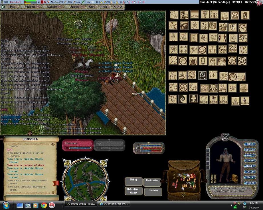Image resolution: width=263 pixels, height=210 pixels.
Task: Toggle the Peace war mode button
Action: [249, 177]
